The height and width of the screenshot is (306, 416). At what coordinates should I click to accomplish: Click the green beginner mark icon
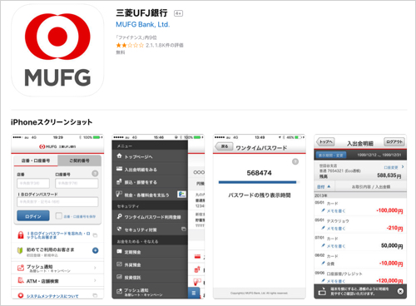(x=20, y=250)
